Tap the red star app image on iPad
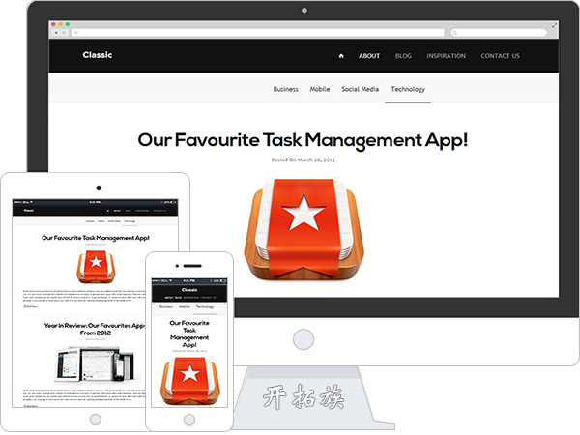The height and width of the screenshot is (435, 580). pos(96,267)
